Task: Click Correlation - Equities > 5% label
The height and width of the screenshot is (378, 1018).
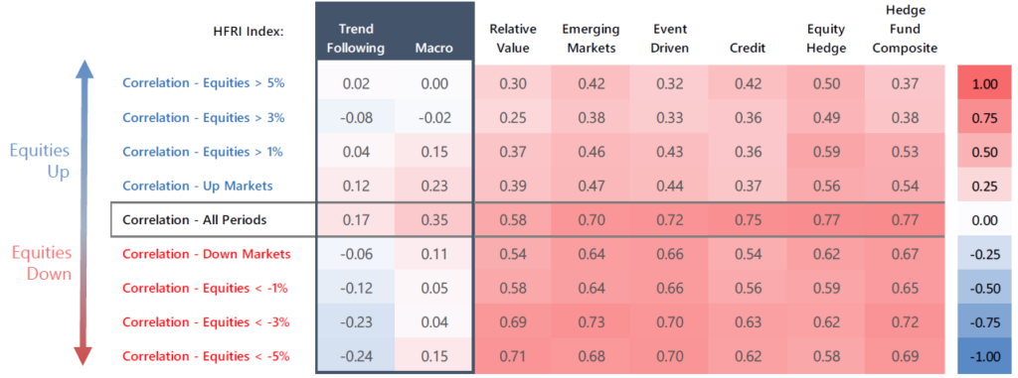Action: [x=204, y=83]
